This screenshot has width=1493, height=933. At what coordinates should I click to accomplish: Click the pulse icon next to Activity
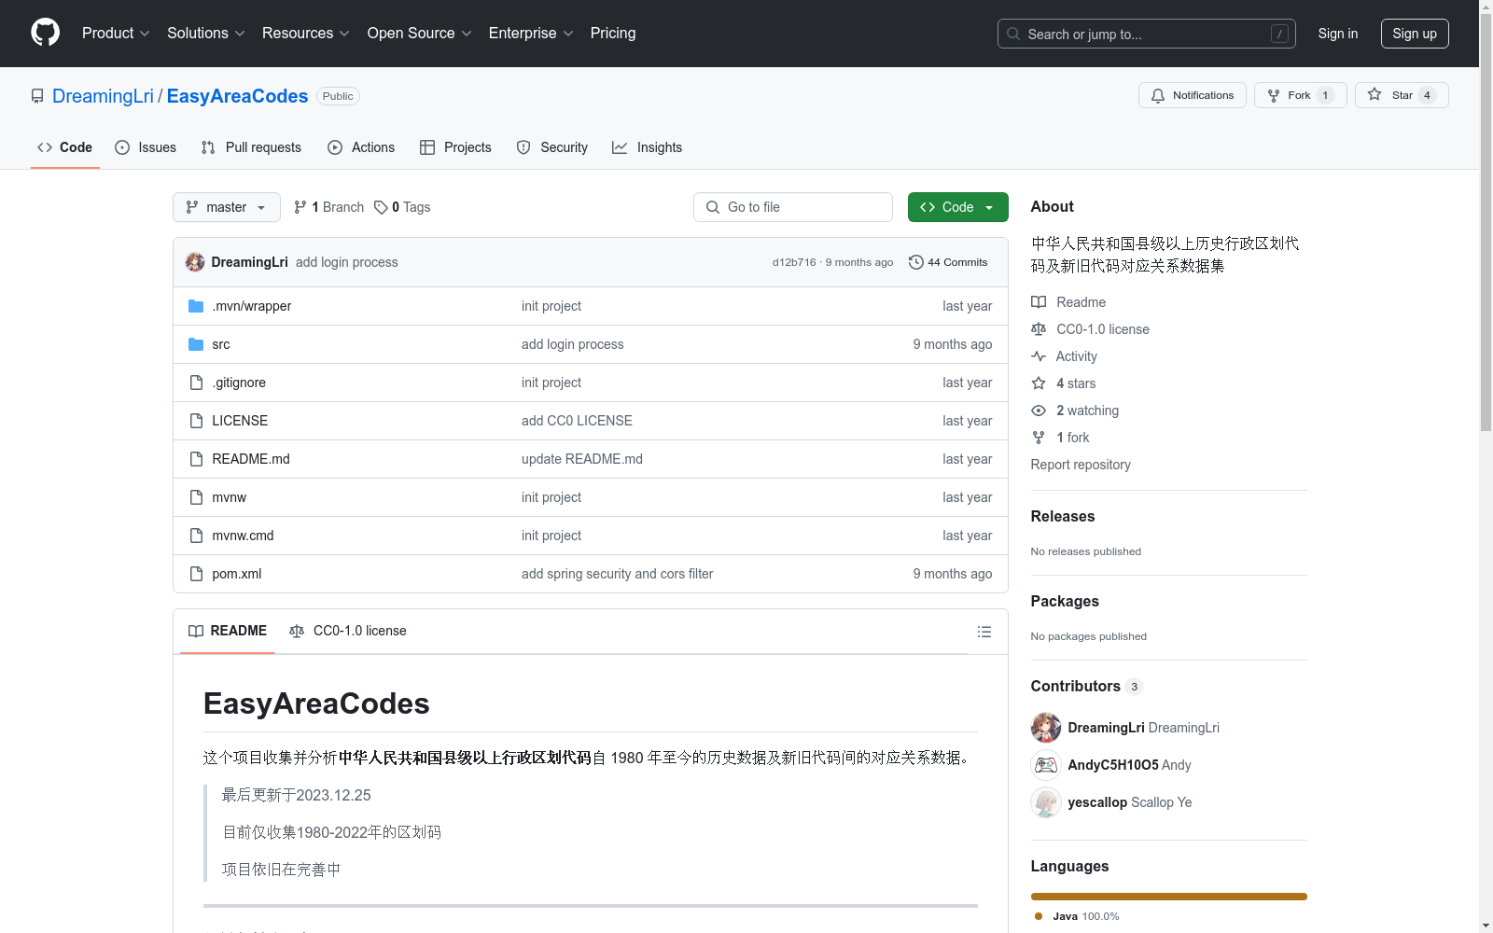[x=1039, y=356]
